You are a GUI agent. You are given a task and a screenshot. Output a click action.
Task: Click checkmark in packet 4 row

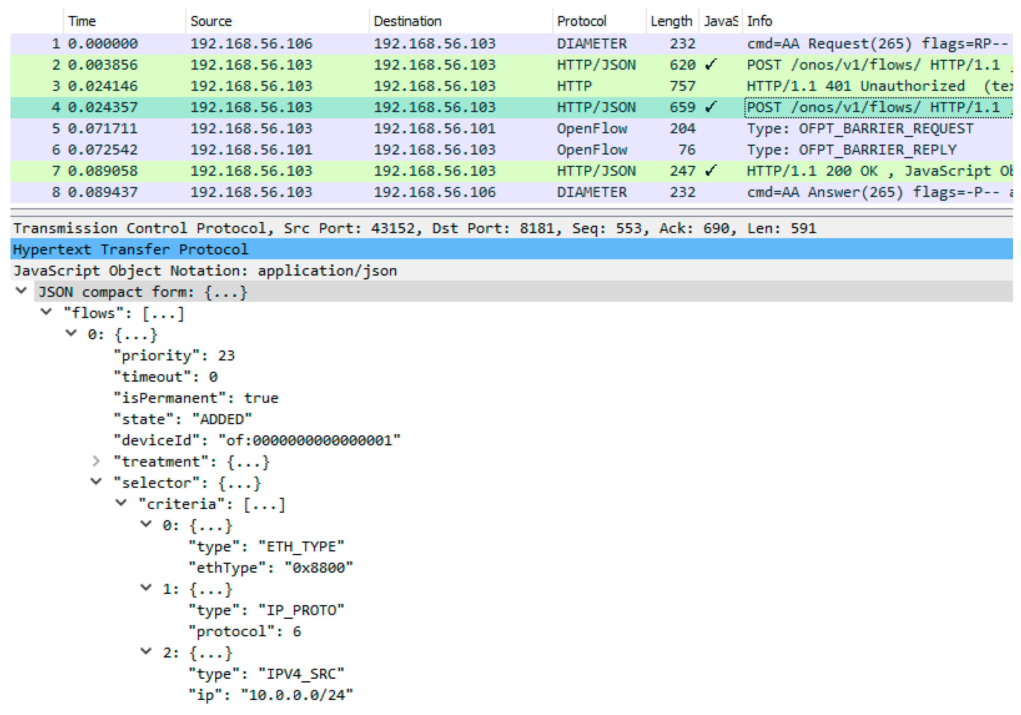coord(710,107)
